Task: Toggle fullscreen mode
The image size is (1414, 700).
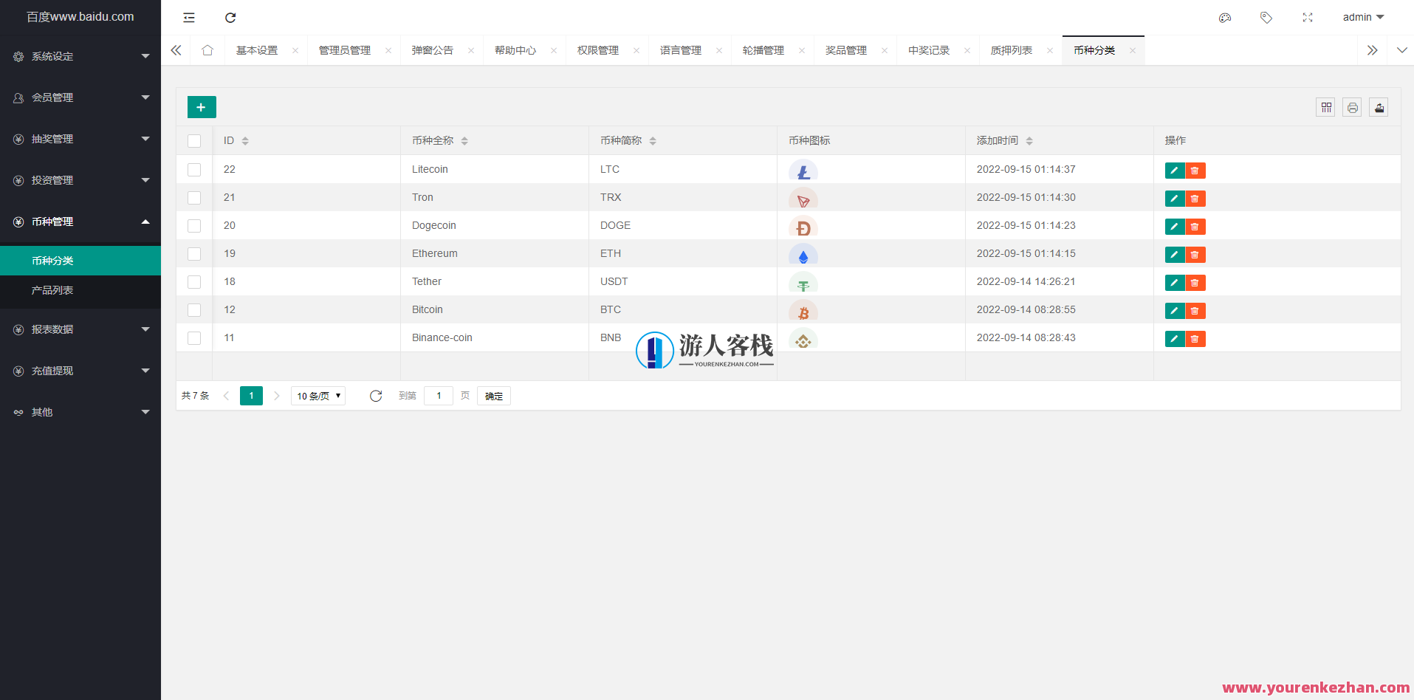Action: [1308, 17]
